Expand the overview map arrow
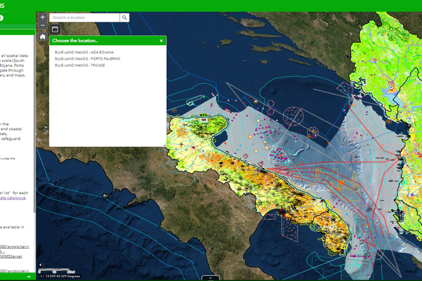Viewport: 422px width, 281px height. [x=40, y=265]
